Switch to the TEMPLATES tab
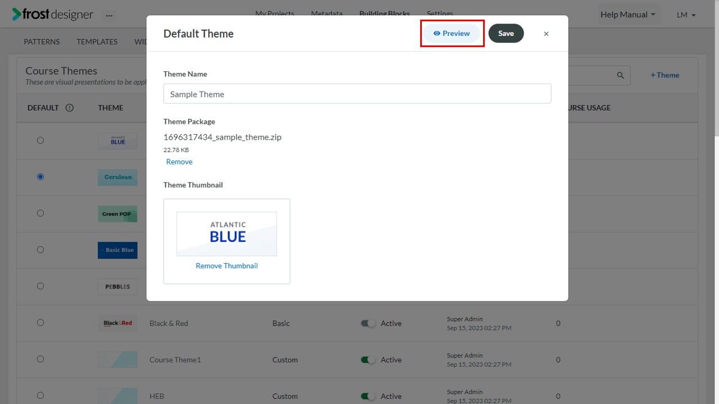 pos(97,42)
